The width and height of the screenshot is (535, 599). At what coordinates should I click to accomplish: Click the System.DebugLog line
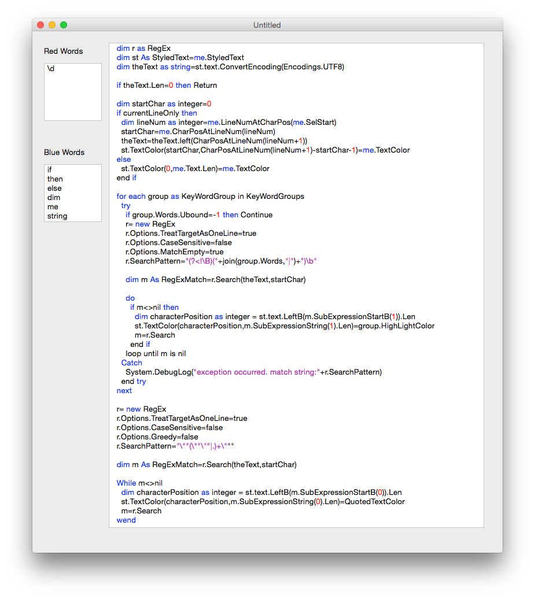[x=254, y=372]
